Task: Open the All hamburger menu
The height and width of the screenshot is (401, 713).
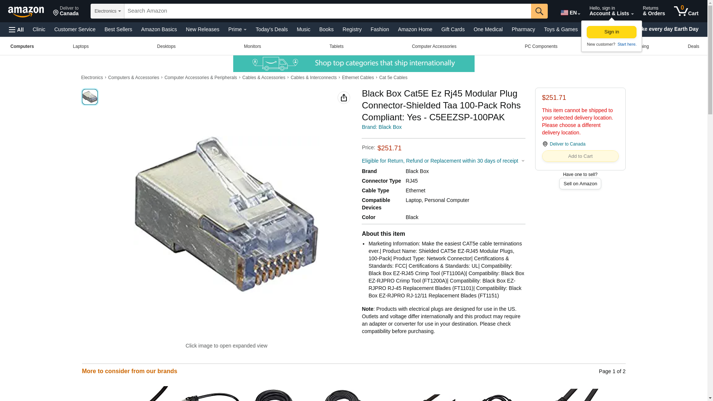Action: pos(16,30)
